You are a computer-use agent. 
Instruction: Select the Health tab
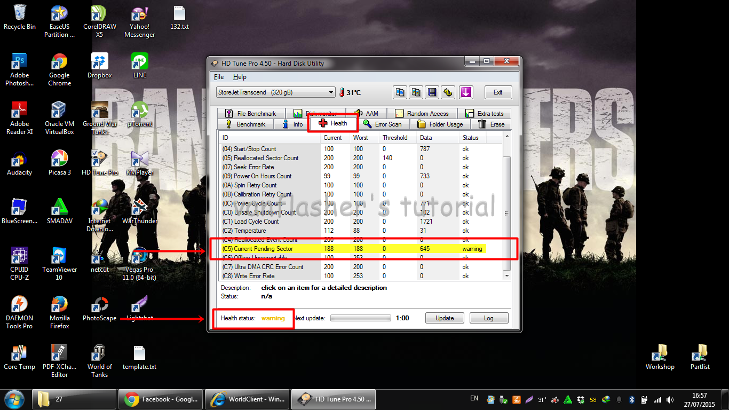[333, 123]
